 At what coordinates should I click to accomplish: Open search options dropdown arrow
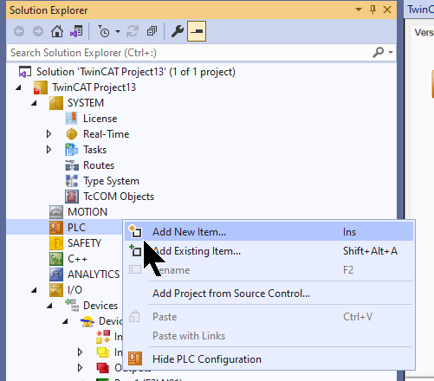pos(391,53)
